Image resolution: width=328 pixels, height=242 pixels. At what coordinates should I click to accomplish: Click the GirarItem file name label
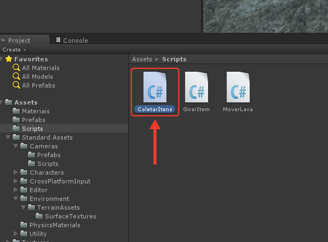(196, 110)
